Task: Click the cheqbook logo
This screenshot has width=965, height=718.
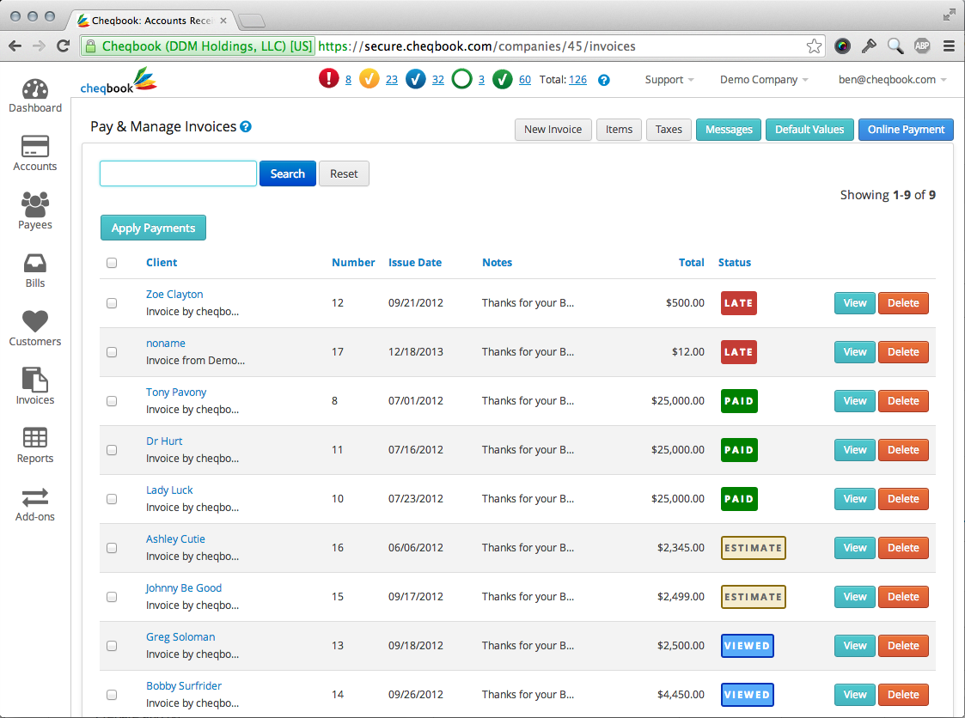Action: click(119, 81)
